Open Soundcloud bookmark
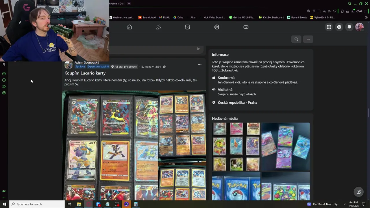The image size is (370, 208). coord(147,17)
